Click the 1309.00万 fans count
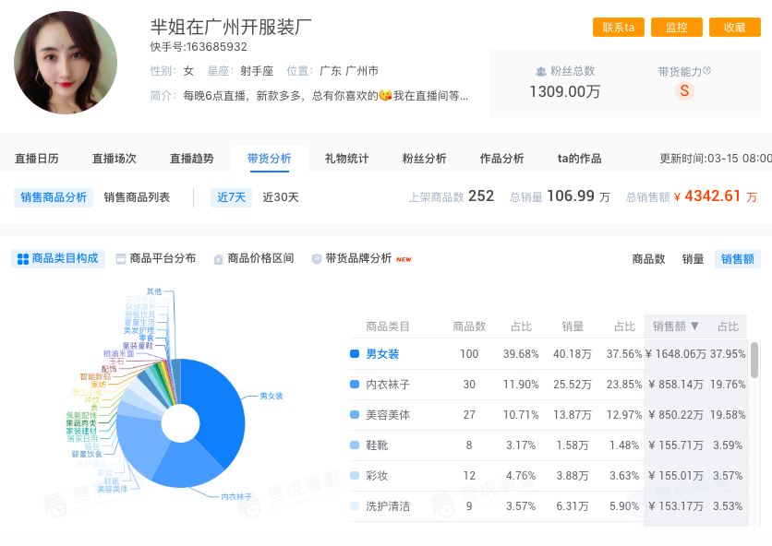Viewport: 772px width, 546px height. (x=565, y=91)
